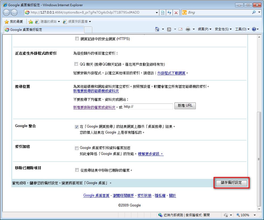Click the http:// exclusion URL input field

tap(148, 107)
